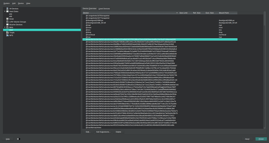Toggle the dark/light theme switch
The image size is (269, 143).
(x=18, y=139)
